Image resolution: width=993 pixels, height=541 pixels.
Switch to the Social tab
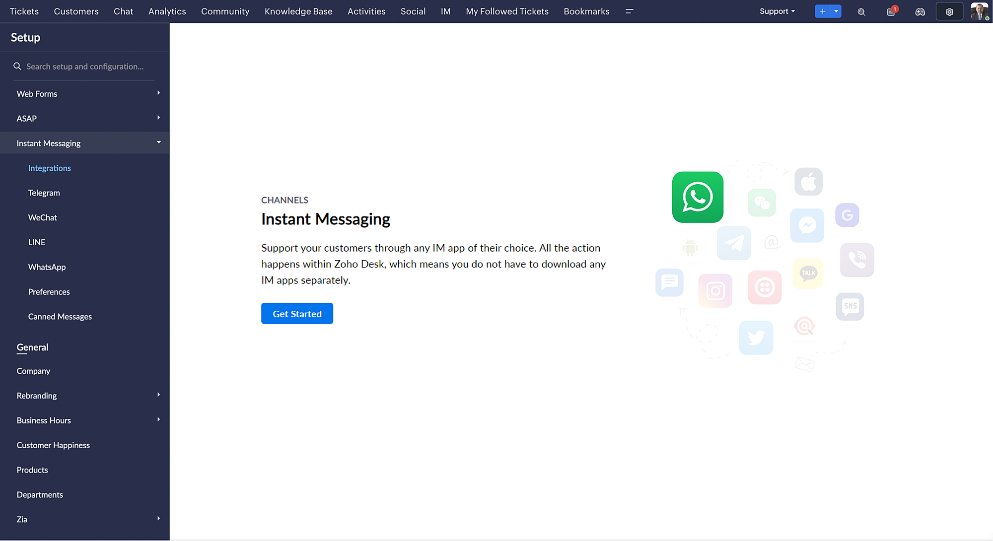coord(413,11)
